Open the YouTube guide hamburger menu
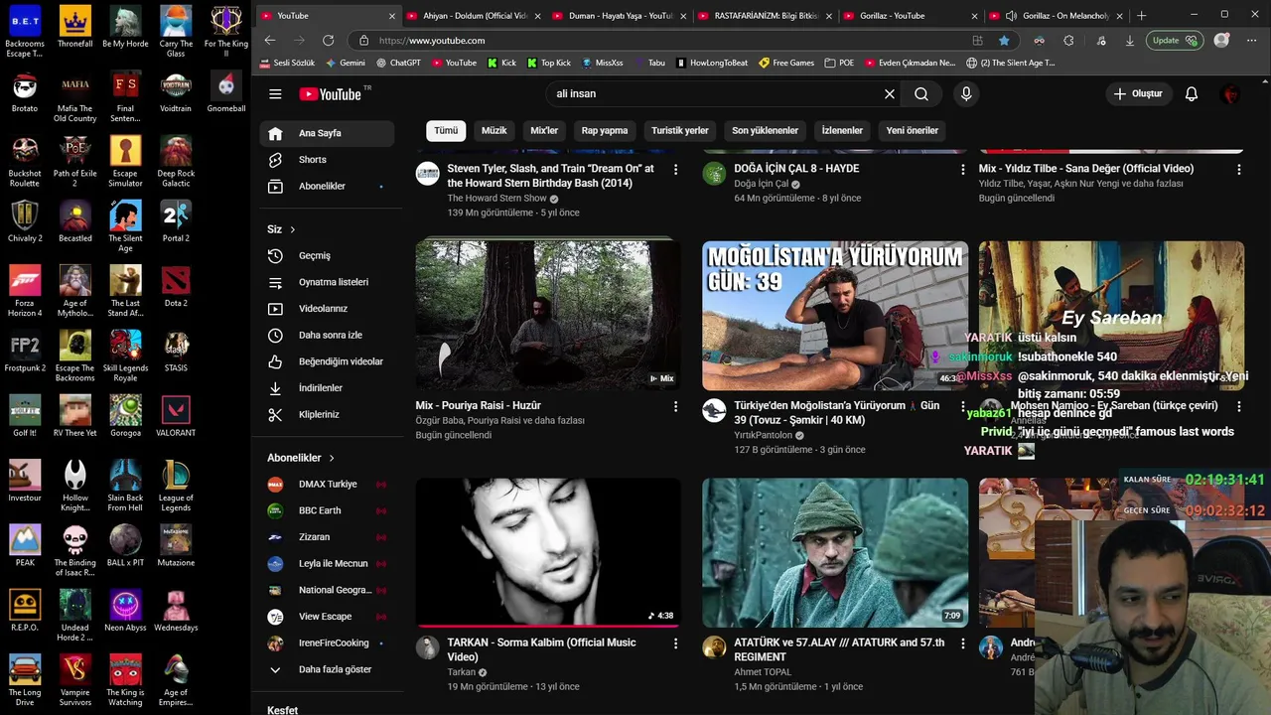 (275, 93)
